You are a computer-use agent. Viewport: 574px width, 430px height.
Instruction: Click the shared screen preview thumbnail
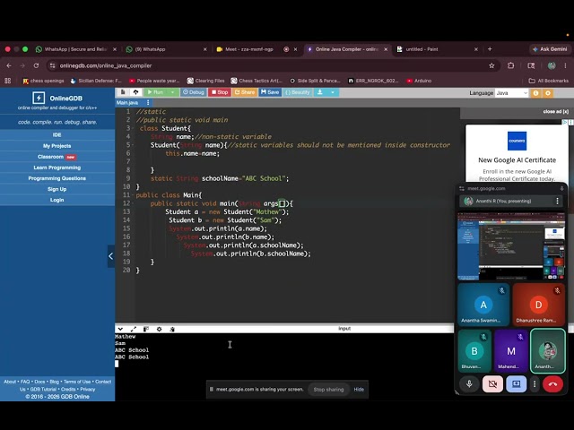tap(511, 246)
